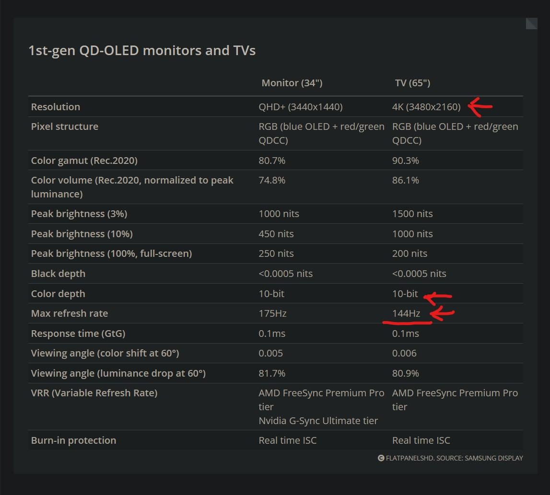
Task: Click the 1500 nits TV peak brightness value
Action: pyautogui.click(x=412, y=214)
